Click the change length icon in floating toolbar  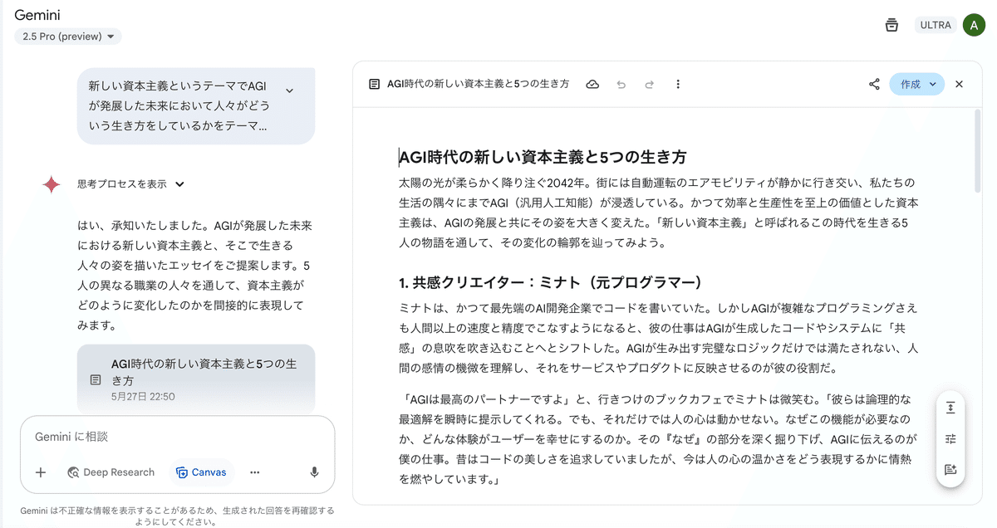pos(950,408)
